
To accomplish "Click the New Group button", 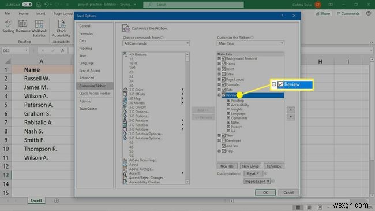I will pyautogui.click(x=250, y=166).
